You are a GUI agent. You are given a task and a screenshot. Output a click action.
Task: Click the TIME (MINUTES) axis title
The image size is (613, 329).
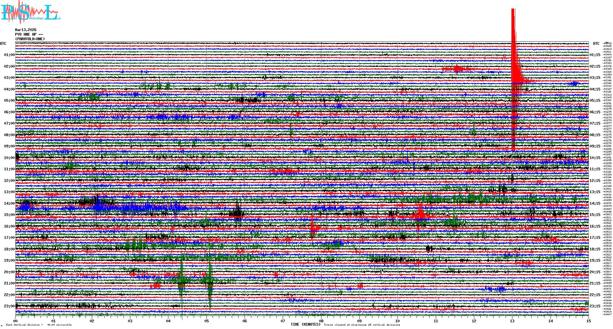point(306,324)
